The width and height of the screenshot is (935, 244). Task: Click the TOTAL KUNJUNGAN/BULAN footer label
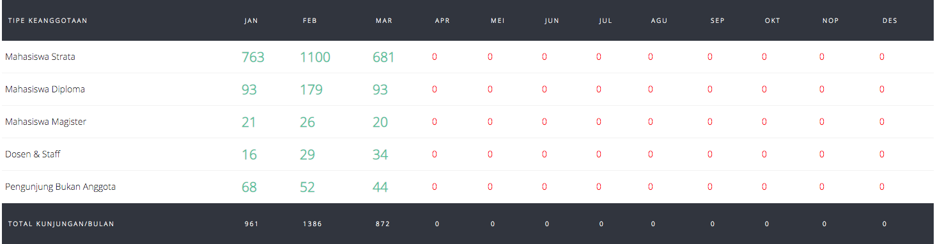[61, 224]
